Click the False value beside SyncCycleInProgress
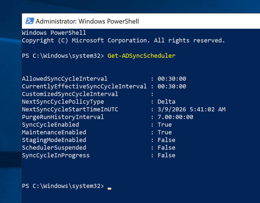This screenshot has height=203, width=260. [x=166, y=155]
